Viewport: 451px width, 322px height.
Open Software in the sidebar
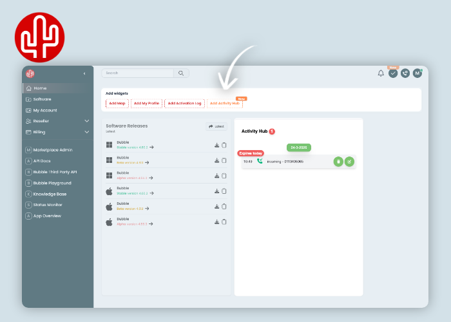[x=42, y=99]
